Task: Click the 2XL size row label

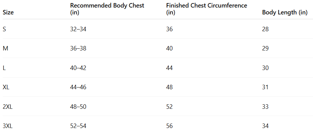Action: point(8,107)
